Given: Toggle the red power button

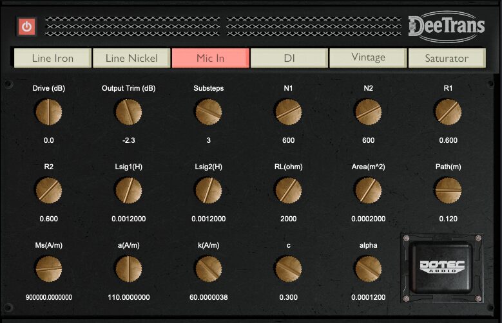Looking at the screenshot, I should (x=27, y=27).
